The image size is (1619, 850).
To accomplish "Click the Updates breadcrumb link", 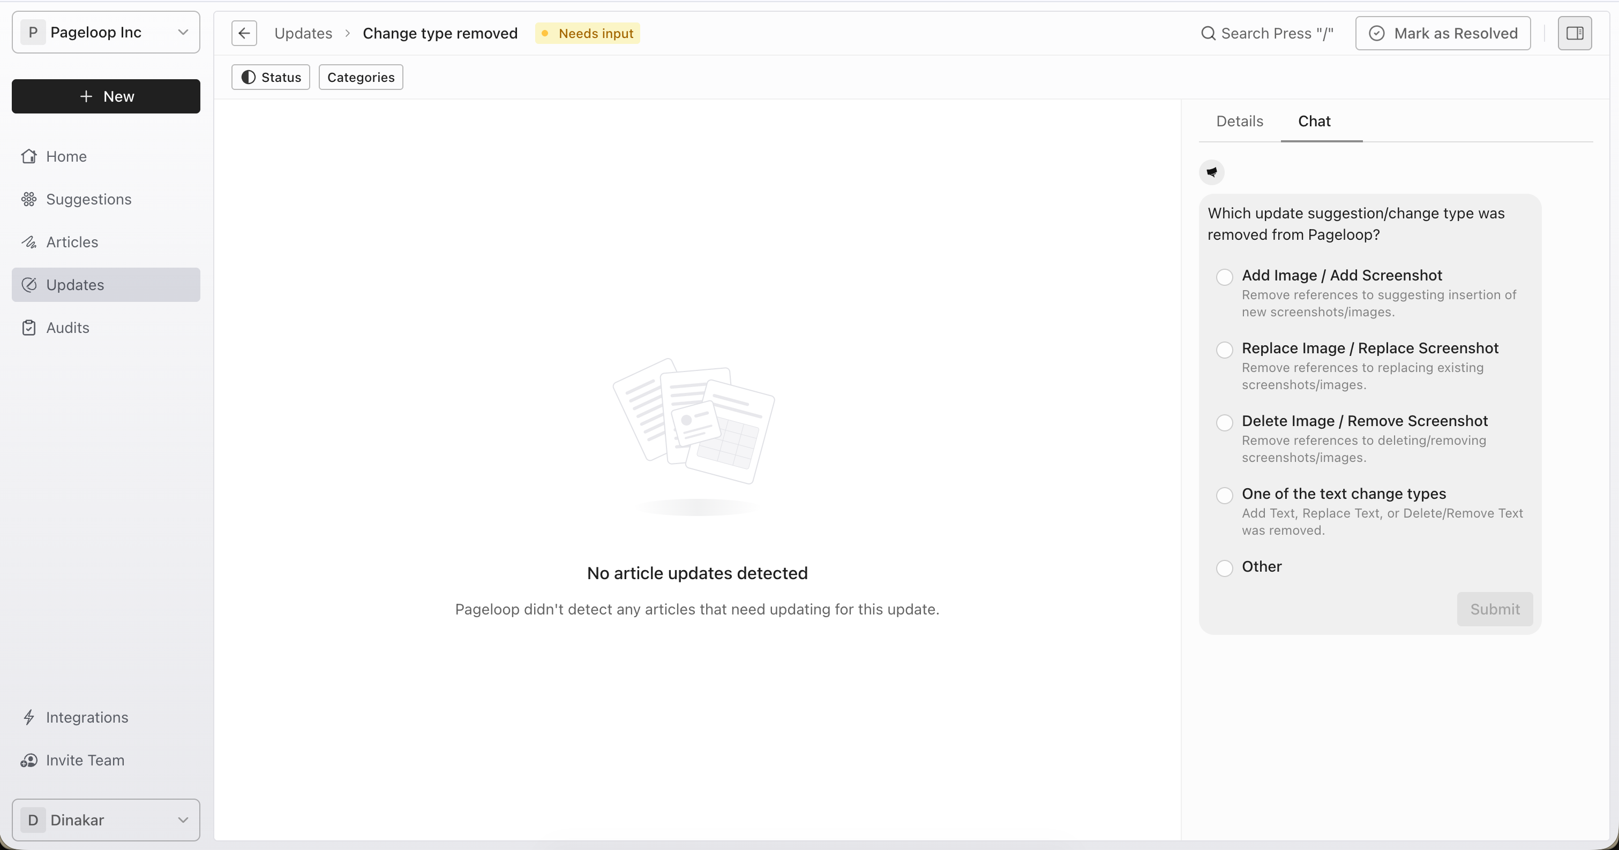I will pyautogui.click(x=303, y=33).
